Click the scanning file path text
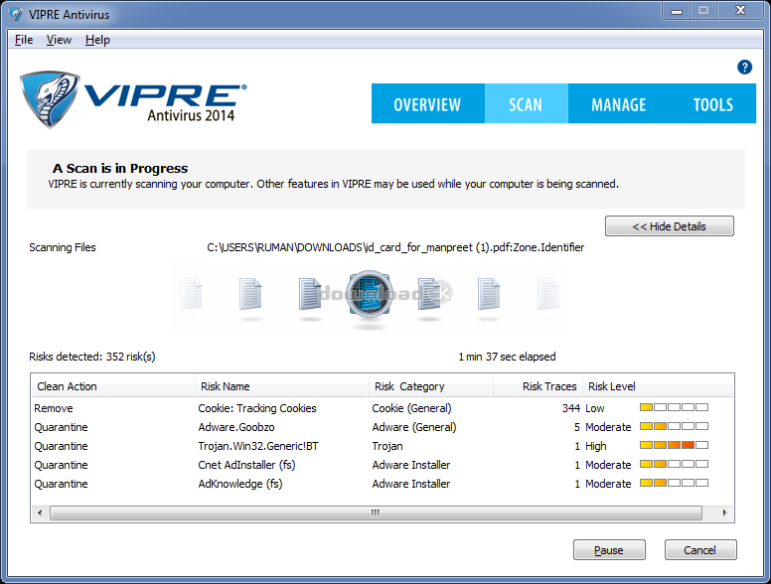The width and height of the screenshot is (771, 584). (x=395, y=247)
